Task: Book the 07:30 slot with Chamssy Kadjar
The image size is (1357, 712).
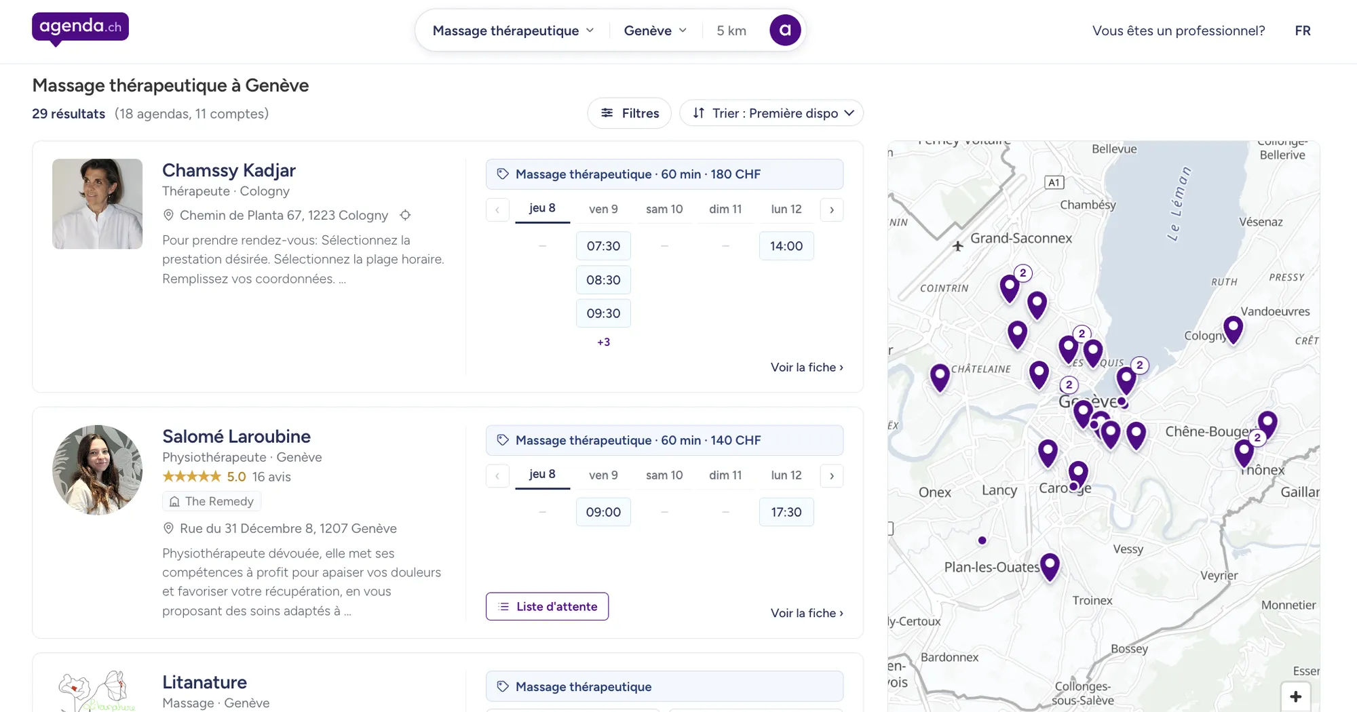Action: [603, 246]
